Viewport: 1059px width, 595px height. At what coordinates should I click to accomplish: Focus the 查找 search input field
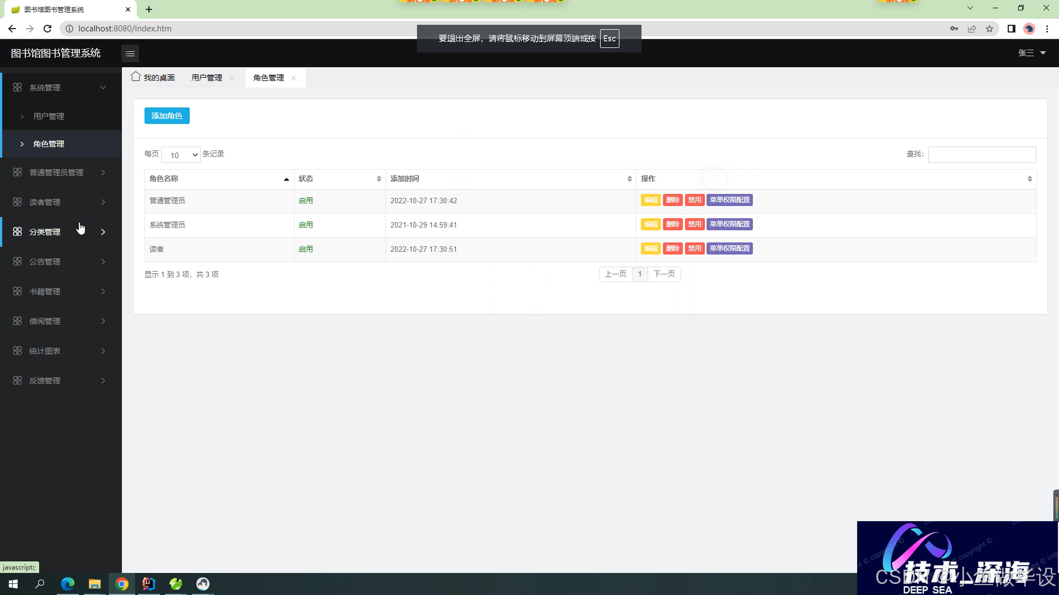coord(982,155)
